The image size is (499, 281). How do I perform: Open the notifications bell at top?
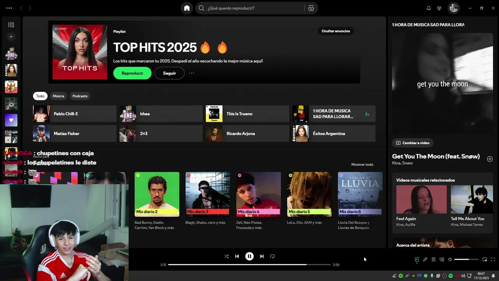(429, 8)
